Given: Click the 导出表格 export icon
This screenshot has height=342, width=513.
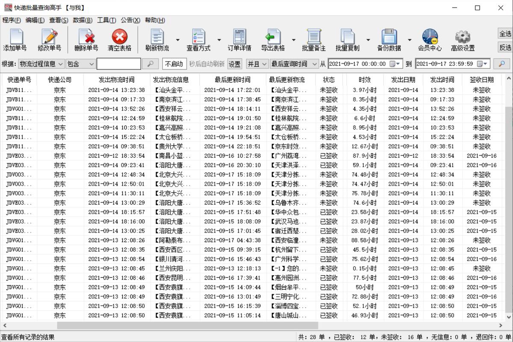Looking at the screenshot, I should [x=272, y=39].
